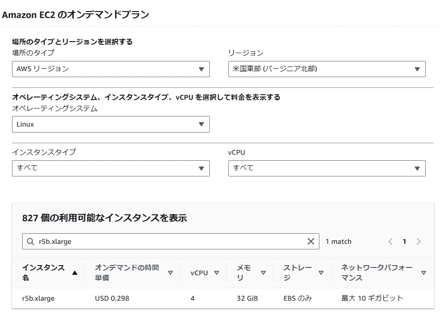Go to previous page chevron
The height and width of the screenshot is (315, 440).
pyautogui.click(x=391, y=242)
